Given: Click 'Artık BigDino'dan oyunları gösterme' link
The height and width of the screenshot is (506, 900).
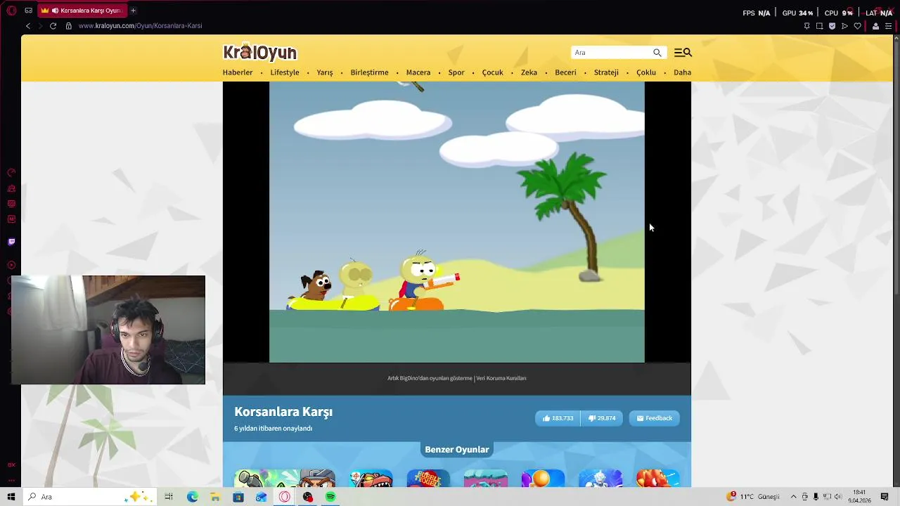Looking at the screenshot, I should coord(430,378).
